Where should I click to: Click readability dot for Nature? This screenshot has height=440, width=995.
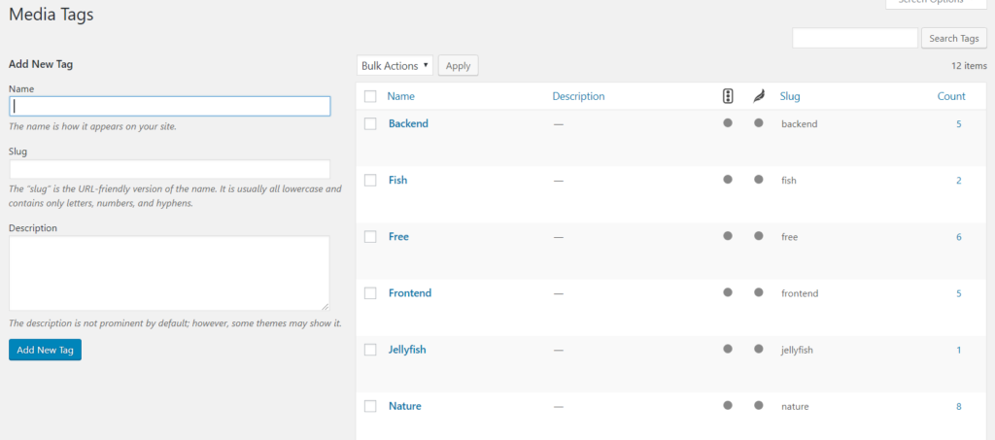point(758,405)
